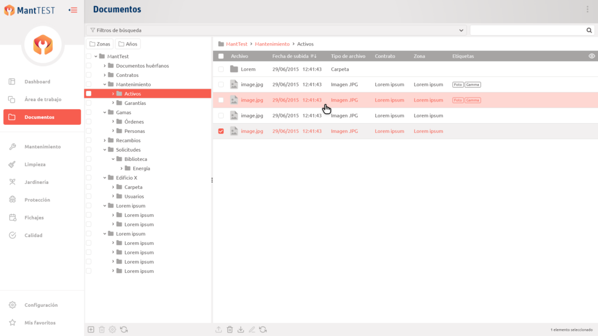Refresh the file list

(263, 330)
